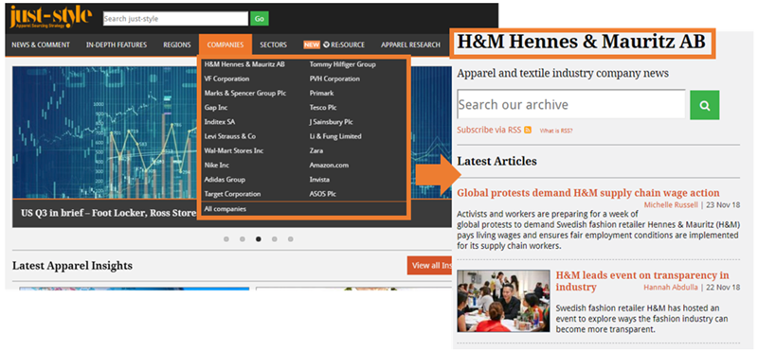Choose Wal-Mart Stores Inc
This screenshot has height=351, width=758.
tap(233, 150)
